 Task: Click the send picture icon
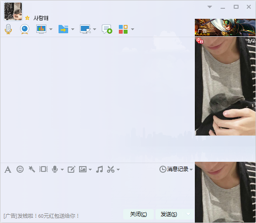[83, 169]
